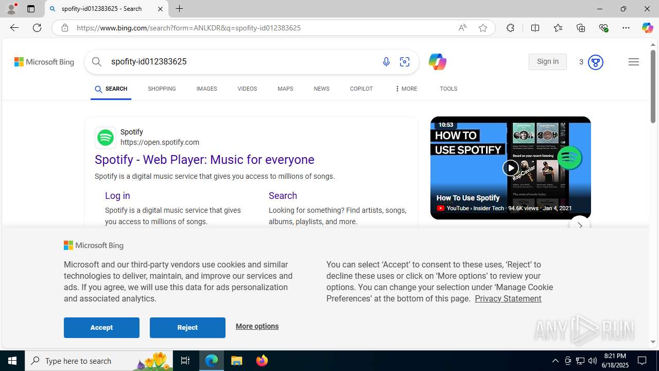Open the taskbar clock and date
This screenshot has height=371, width=659.
[x=615, y=361]
